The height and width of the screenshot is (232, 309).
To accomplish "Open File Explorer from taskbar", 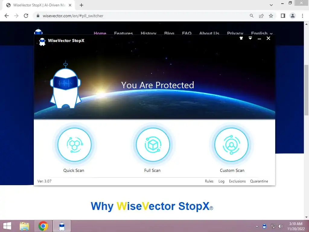I will 24,226.
